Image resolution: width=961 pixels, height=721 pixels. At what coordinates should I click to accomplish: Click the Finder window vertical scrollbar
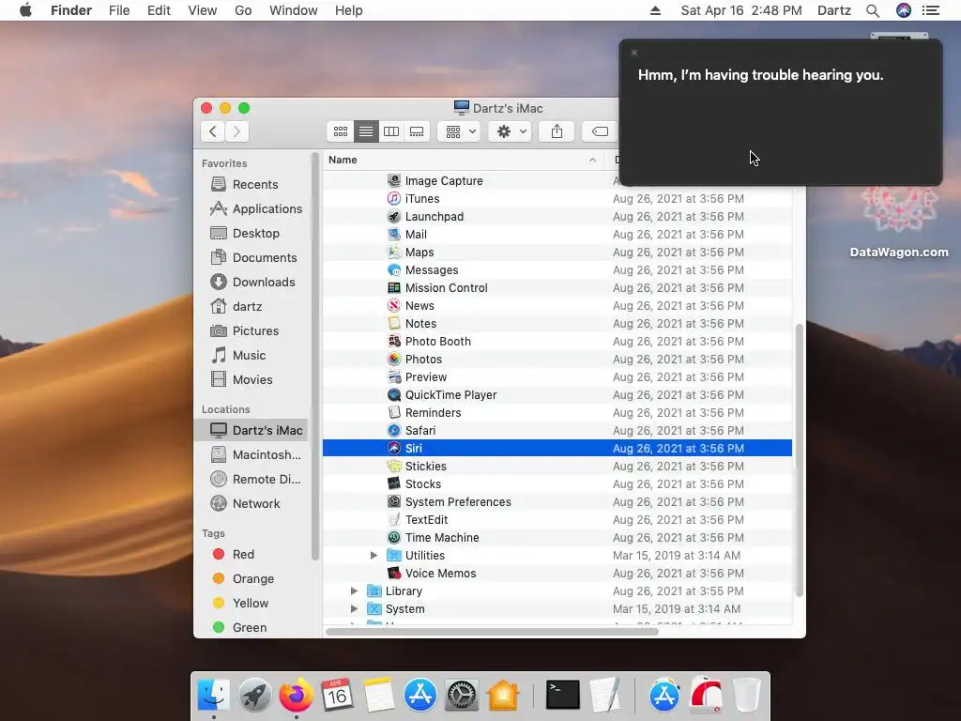pos(799,460)
